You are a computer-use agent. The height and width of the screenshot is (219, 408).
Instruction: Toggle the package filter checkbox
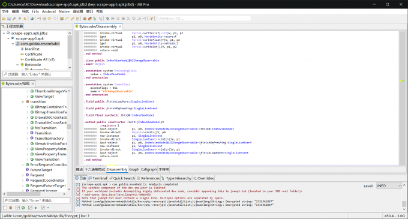5,208
